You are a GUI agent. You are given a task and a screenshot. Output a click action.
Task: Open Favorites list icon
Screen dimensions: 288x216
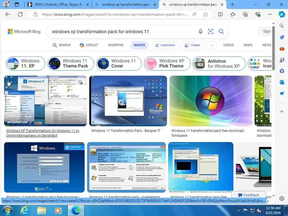point(233,14)
